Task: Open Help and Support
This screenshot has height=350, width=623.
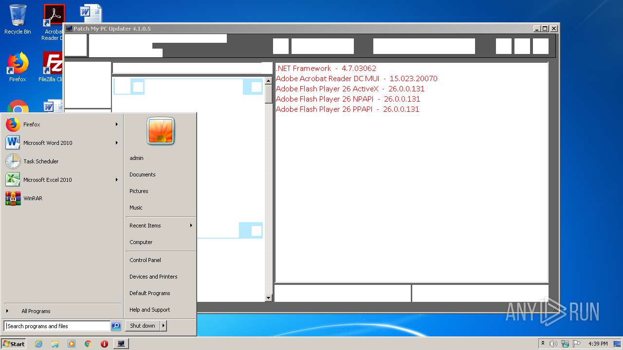Action: click(150, 310)
